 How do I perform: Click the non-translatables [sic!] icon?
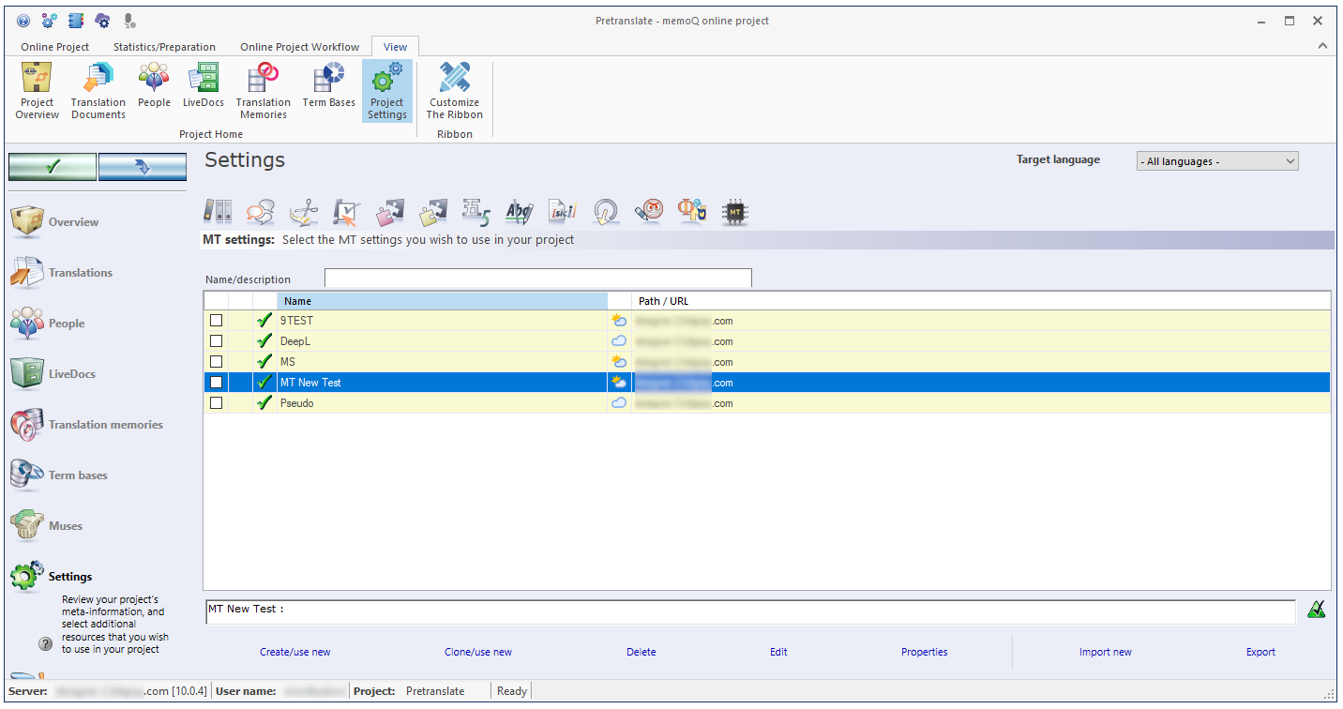pyautogui.click(x=562, y=211)
